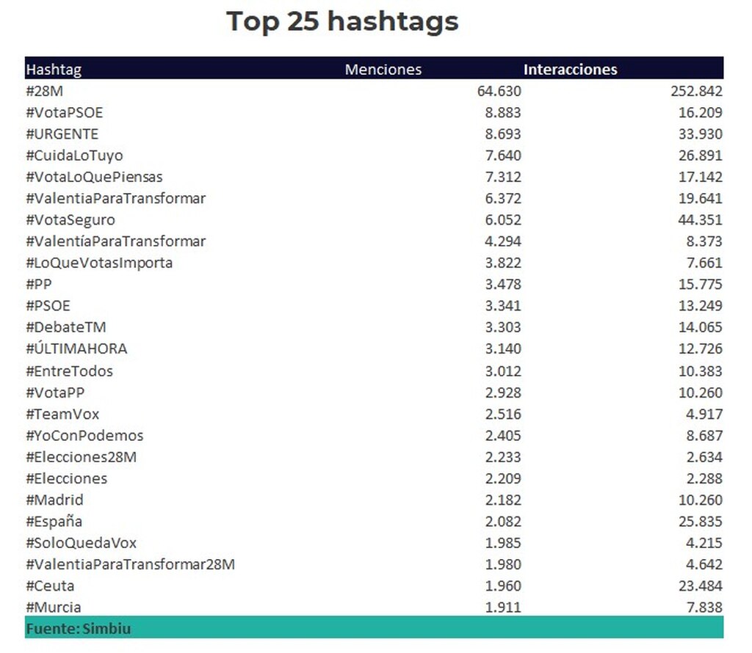Select the #Madrid hashtag entry

(x=54, y=500)
